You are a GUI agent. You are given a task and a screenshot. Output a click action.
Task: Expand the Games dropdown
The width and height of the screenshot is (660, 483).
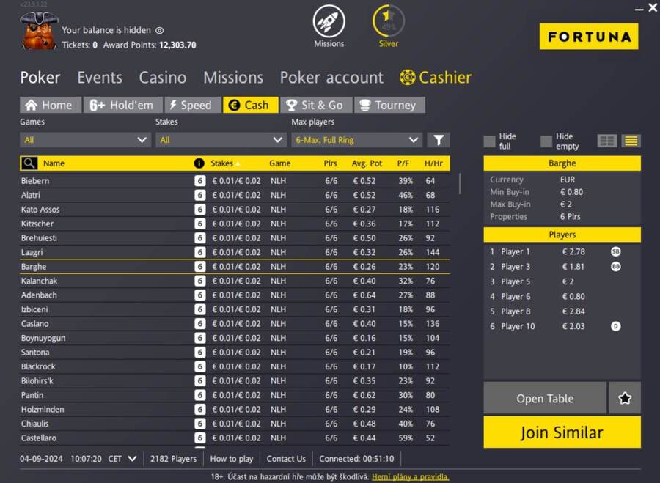85,140
